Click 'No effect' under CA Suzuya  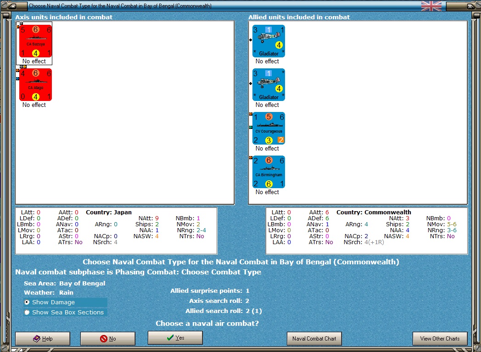tap(34, 61)
